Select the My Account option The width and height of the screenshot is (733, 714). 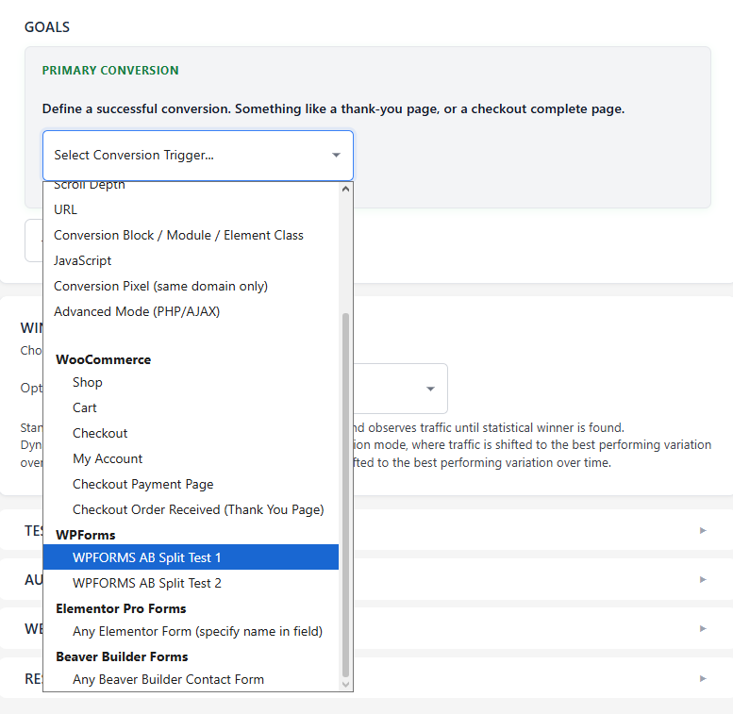coord(191,459)
